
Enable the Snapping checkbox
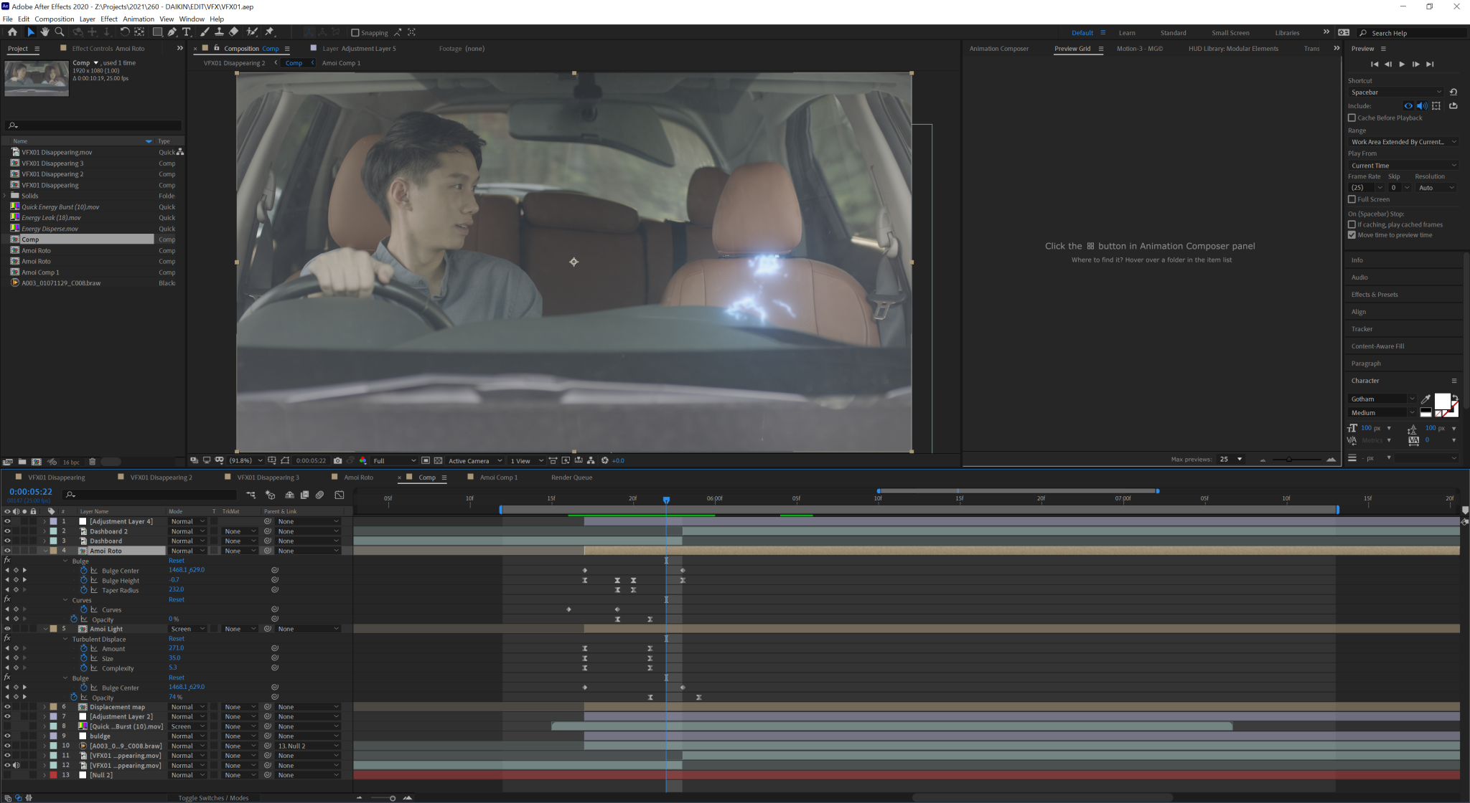(x=355, y=33)
